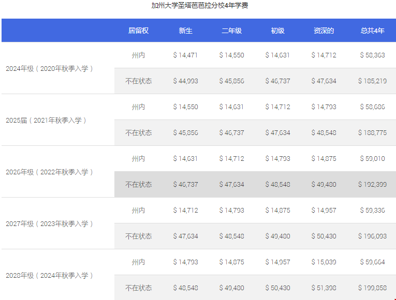Viewport: 396px width, 300px height.
Task: Click the $ 50,430 senior value in 2027年级 group
Action: pyautogui.click(x=324, y=236)
